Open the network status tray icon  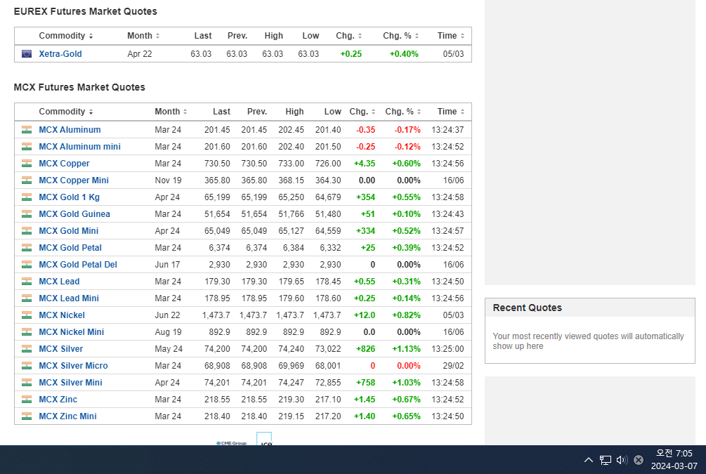tap(605, 459)
